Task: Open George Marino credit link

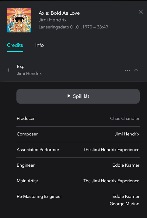Action: coord(124,204)
